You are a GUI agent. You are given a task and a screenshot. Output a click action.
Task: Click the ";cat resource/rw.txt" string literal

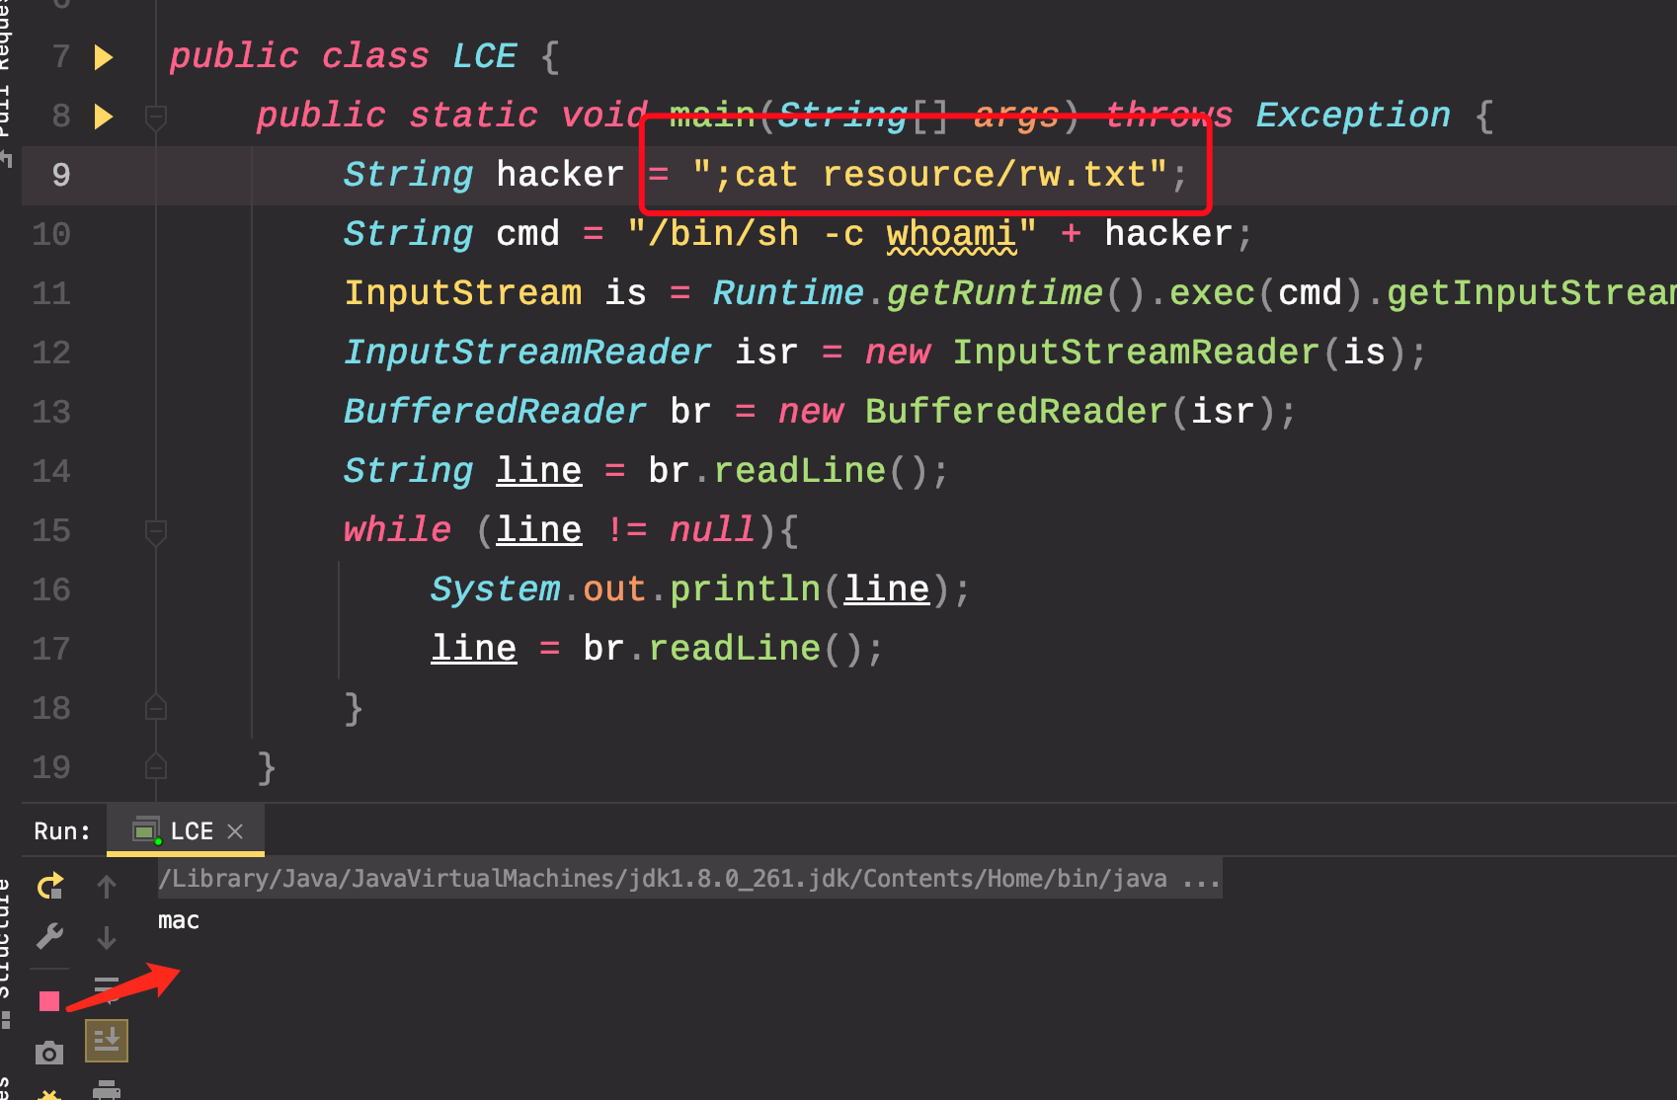pyautogui.click(x=930, y=175)
